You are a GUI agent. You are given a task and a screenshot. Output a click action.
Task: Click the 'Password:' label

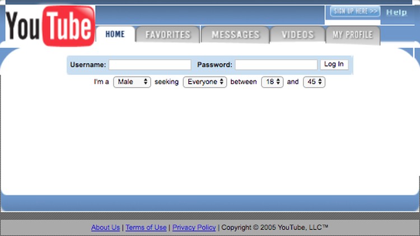pyautogui.click(x=214, y=65)
